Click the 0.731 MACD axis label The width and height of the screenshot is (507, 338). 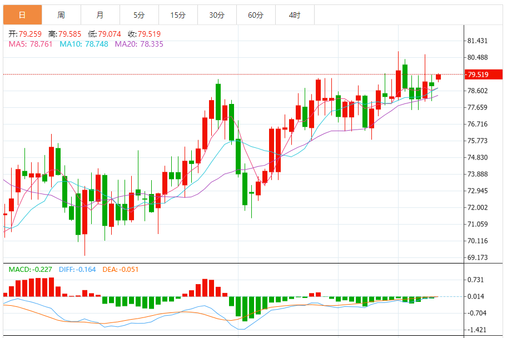[476, 280]
